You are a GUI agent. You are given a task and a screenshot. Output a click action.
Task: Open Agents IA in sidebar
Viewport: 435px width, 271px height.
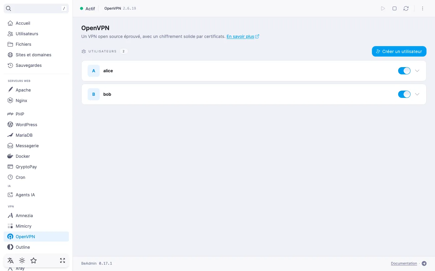tap(36, 195)
